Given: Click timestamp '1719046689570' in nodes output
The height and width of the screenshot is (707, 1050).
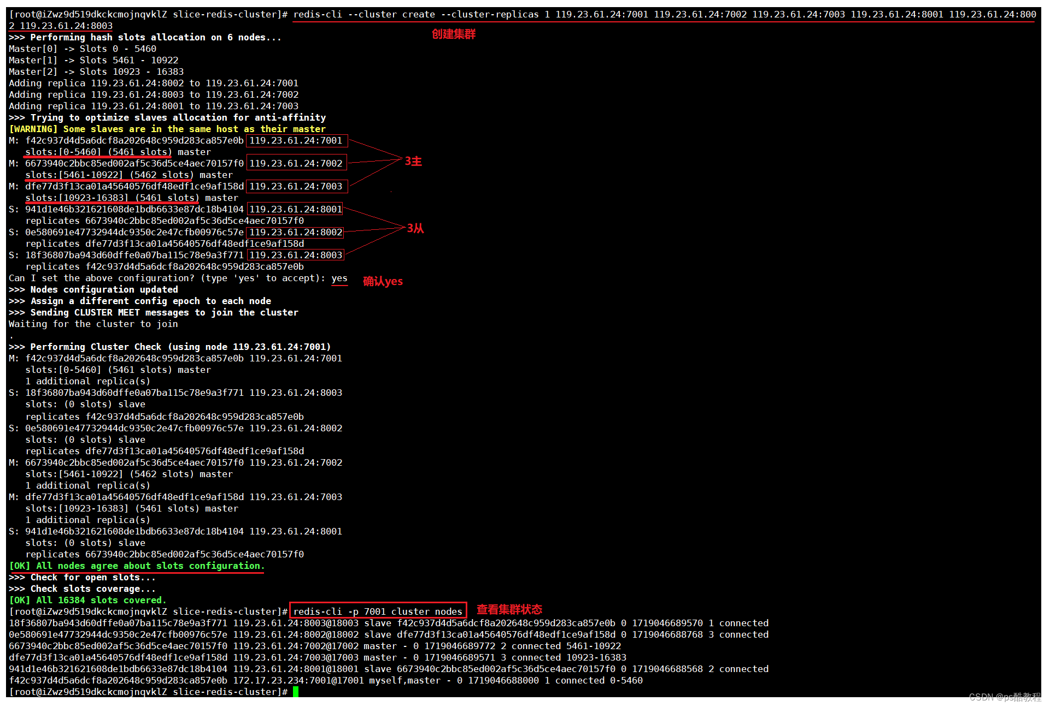Looking at the screenshot, I should tap(667, 623).
